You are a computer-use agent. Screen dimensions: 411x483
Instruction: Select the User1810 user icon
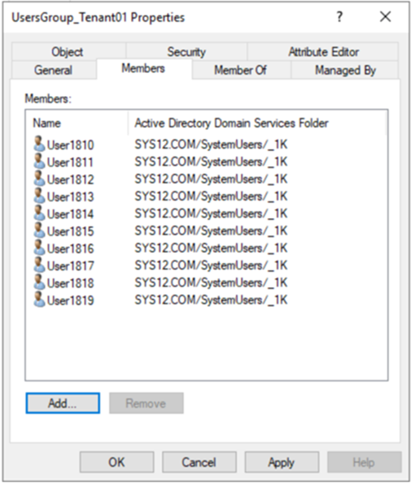39,144
